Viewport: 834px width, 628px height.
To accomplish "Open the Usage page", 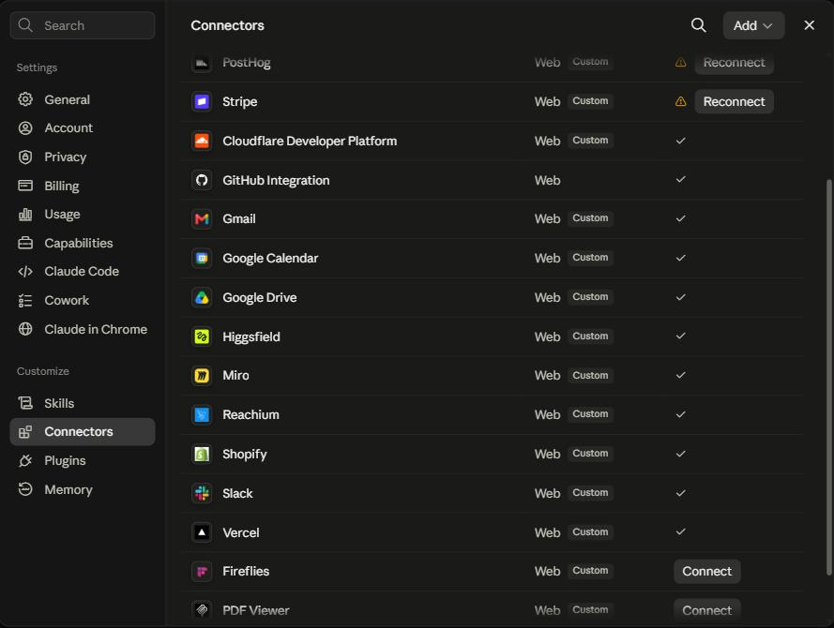I will pyautogui.click(x=83, y=214).
